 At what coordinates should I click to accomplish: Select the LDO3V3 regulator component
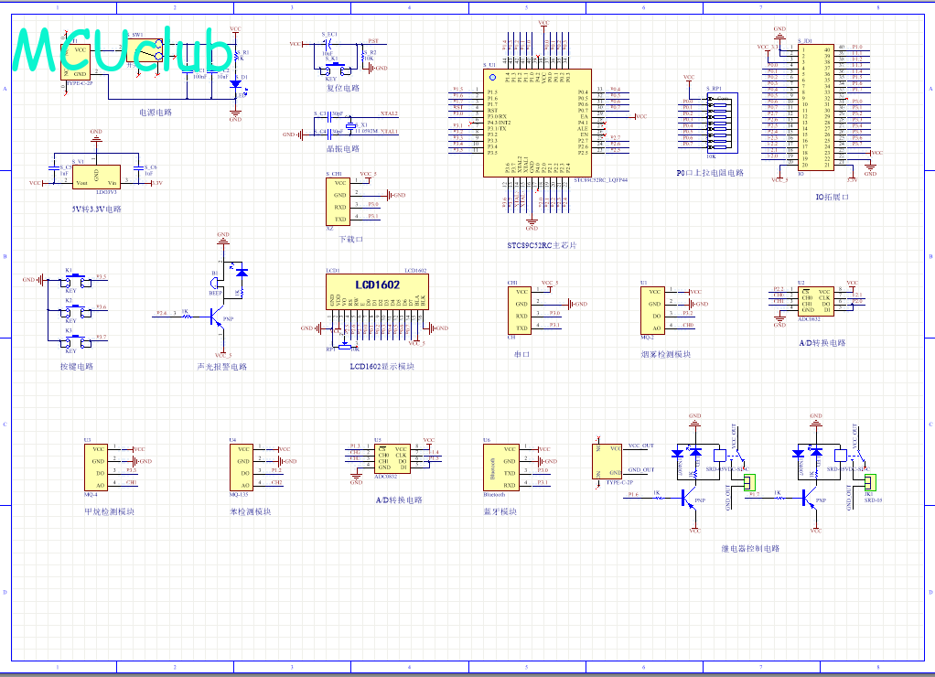click(96, 177)
